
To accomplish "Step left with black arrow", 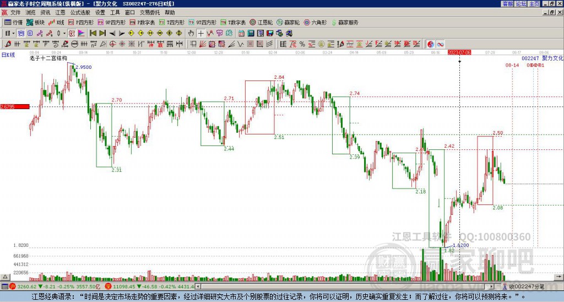I will coord(112,34).
